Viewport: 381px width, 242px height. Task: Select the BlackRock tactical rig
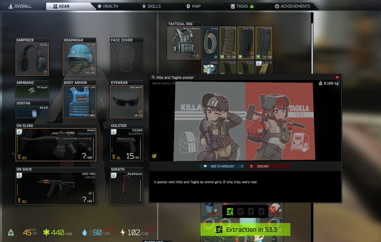184,43
